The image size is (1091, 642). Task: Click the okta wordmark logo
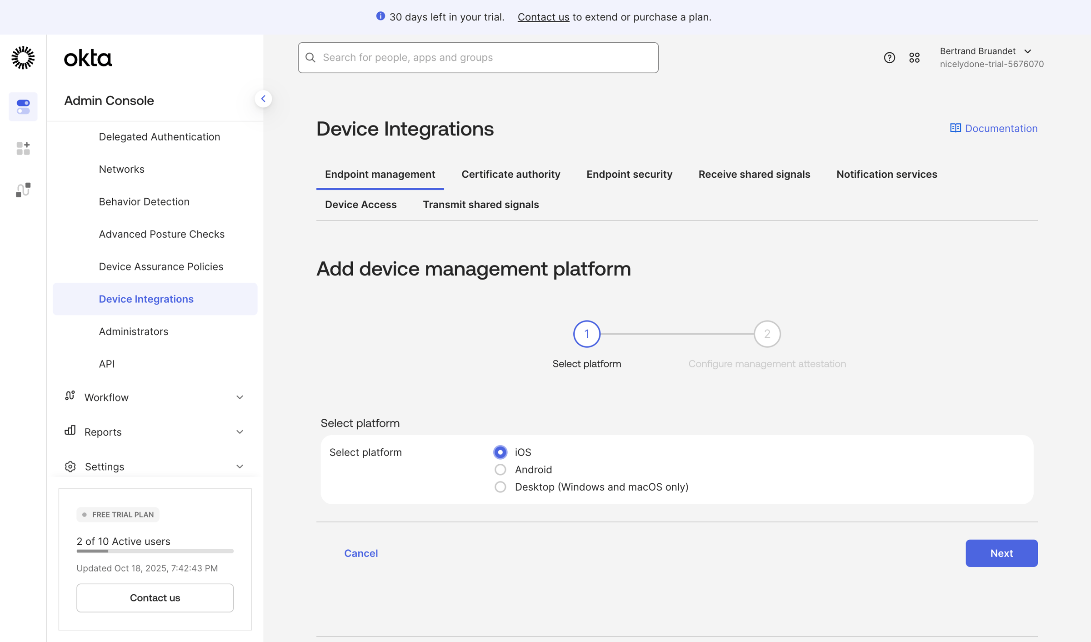(x=88, y=58)
